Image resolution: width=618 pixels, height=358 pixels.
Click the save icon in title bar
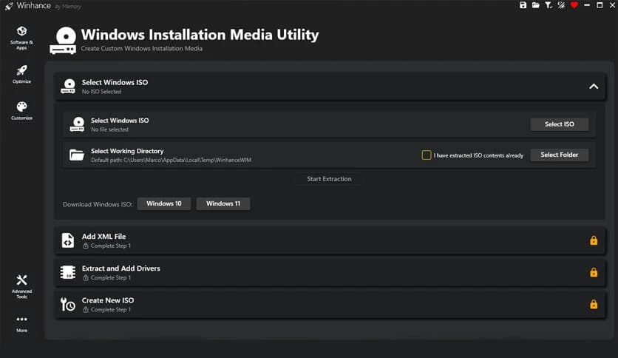(523, 5)
